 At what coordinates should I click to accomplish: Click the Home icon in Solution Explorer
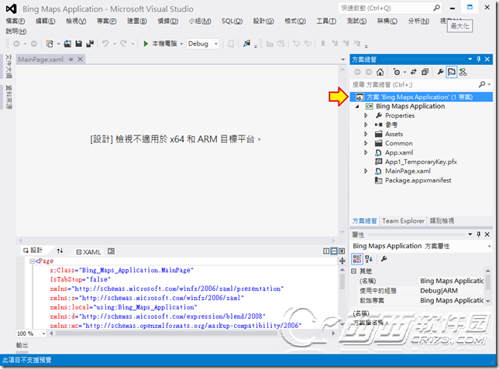380,72
